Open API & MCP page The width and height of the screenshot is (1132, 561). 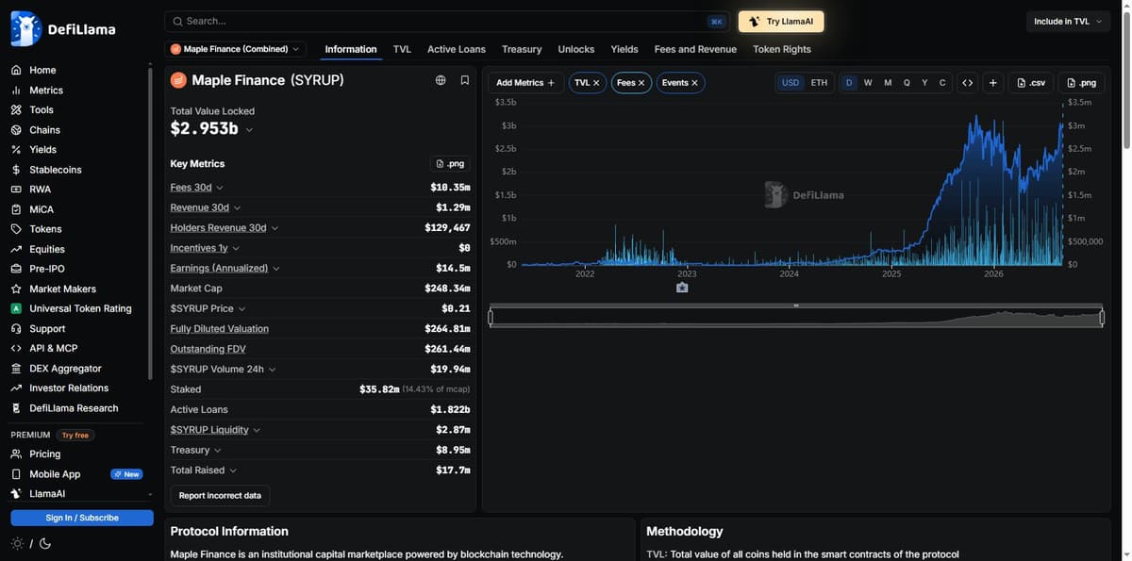(x=53, y=348)
